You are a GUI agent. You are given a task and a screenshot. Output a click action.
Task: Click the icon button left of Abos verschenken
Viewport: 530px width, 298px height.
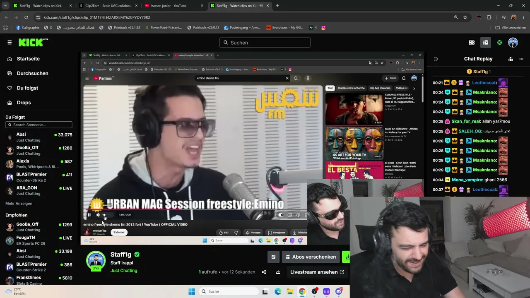click(273, 257)
